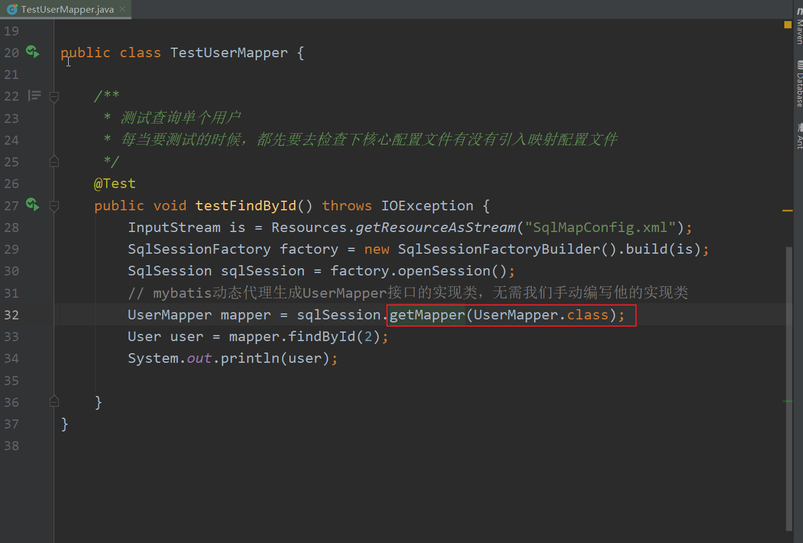Click UserMapper.class argument

point(541,315)
